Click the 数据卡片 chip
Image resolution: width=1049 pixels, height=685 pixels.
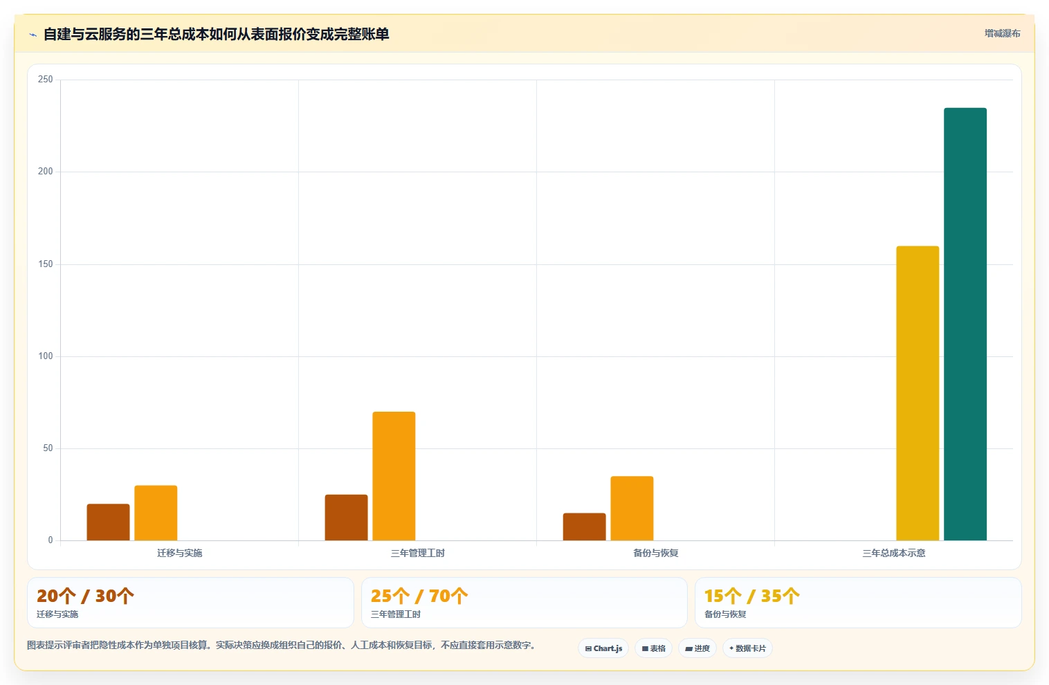(747, 648)
